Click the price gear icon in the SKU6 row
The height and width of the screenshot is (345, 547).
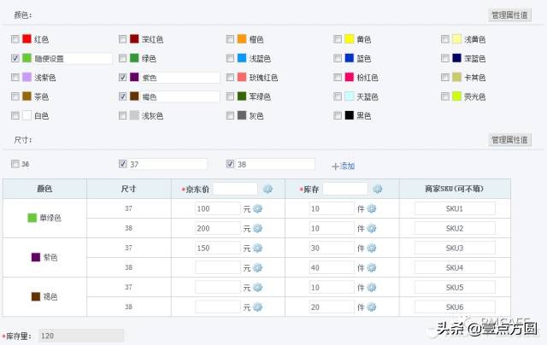coord(257,307)
